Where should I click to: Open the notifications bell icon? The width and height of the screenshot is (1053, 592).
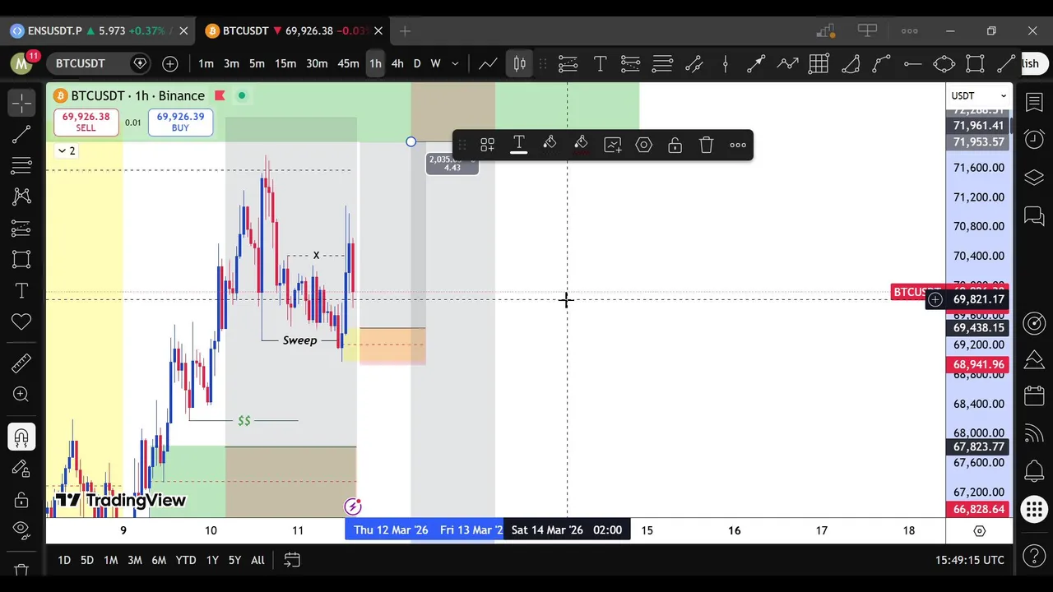tap(1034, 471)
